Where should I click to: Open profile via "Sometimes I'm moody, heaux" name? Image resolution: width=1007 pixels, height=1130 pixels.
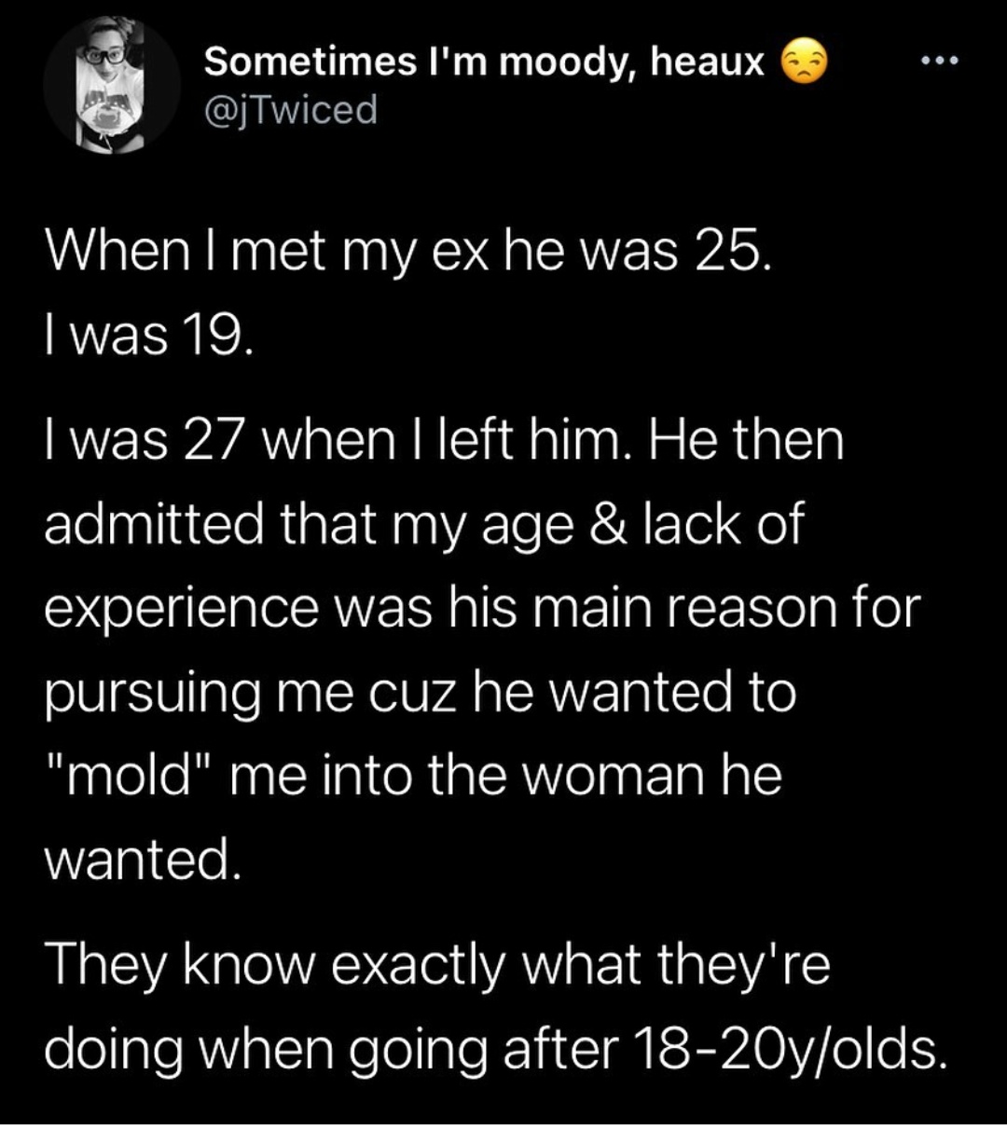485,64
